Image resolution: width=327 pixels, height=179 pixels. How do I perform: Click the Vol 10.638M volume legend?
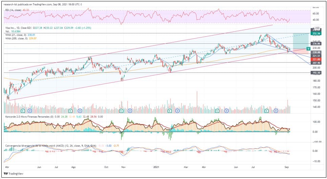(13, 31)
